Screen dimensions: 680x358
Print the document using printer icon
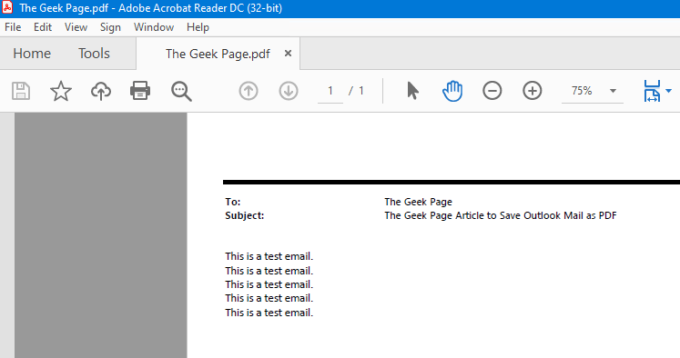tap(140, 91)
